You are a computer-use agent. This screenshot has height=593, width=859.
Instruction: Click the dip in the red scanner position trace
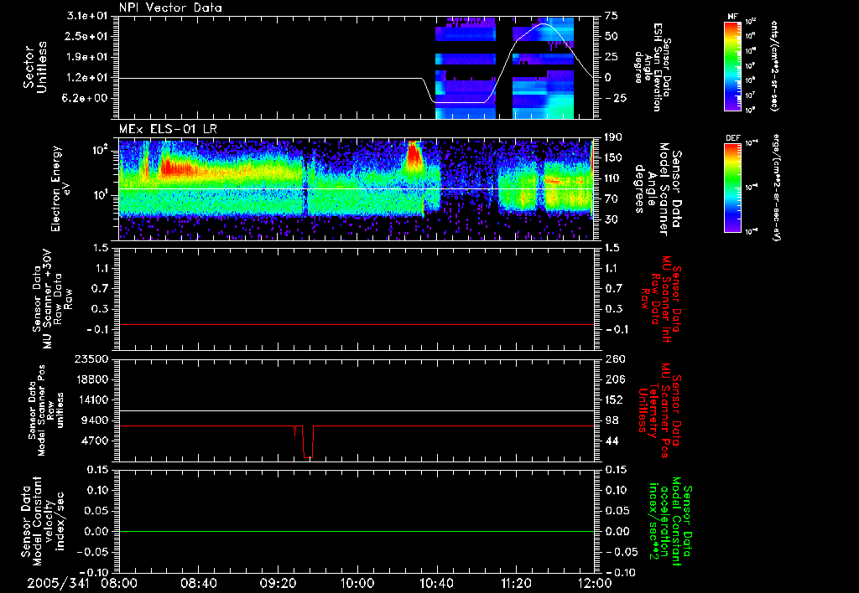tap(308, 443)
